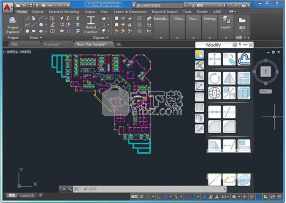Select the Offset tool with blue outline
This screenshot has height=203, width=286.
[x=244, y=59]
